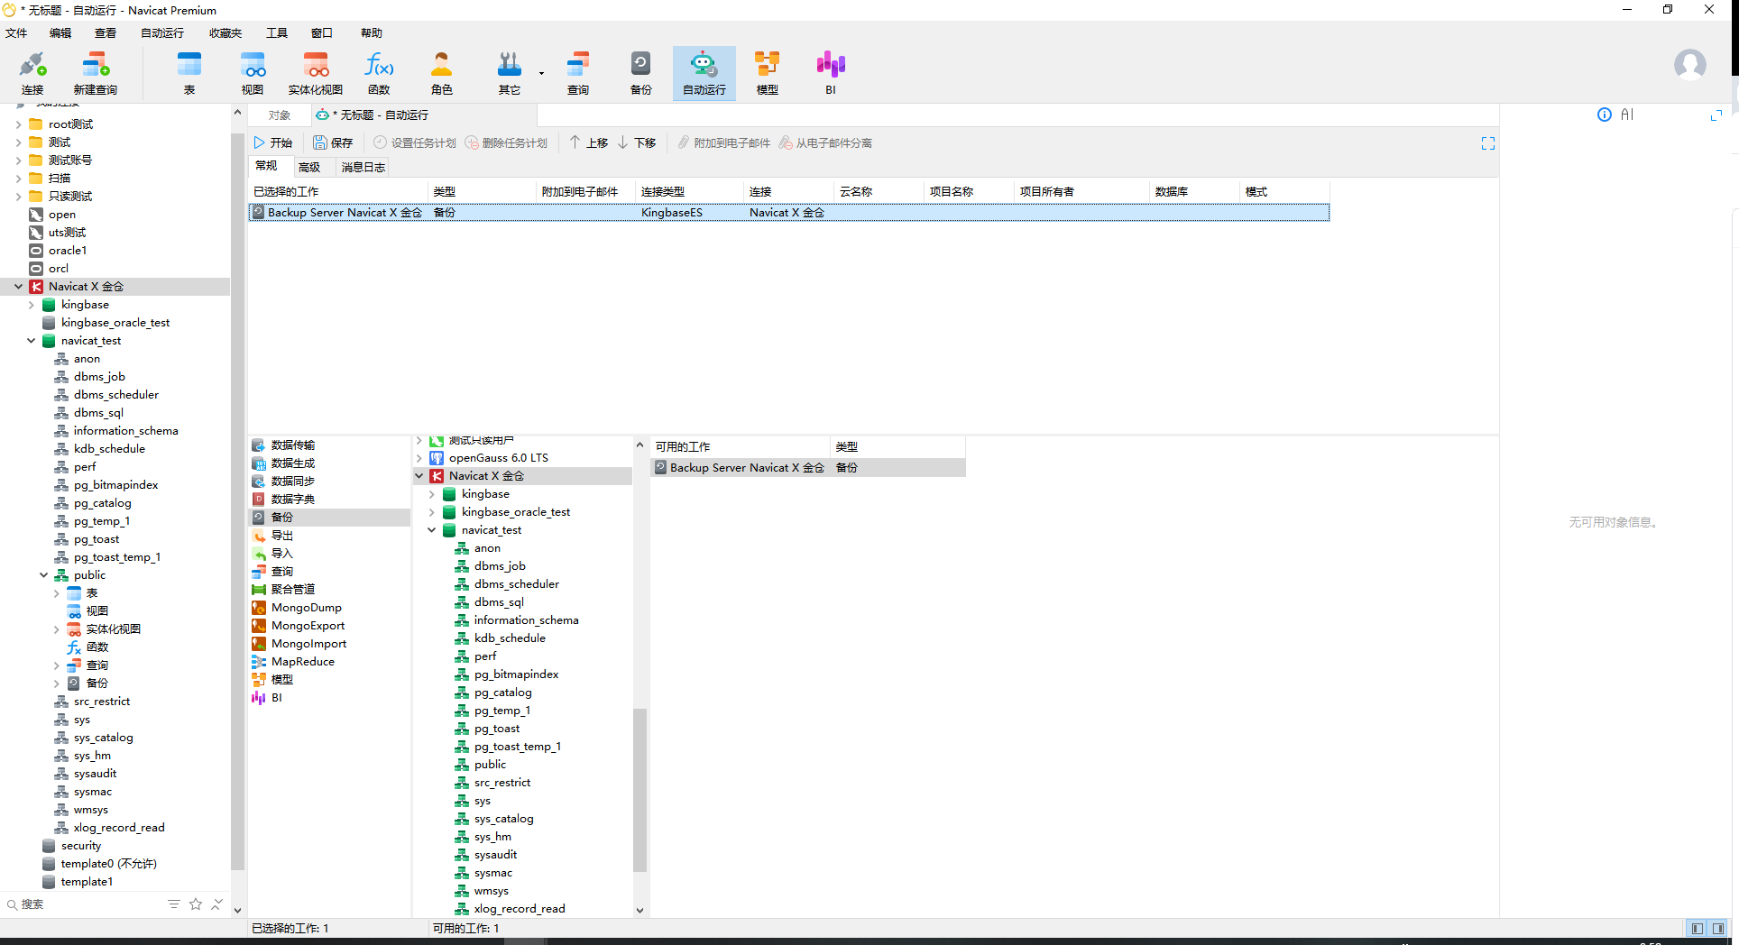Switch to the 高级 tab
Screen dimensions: 1739x945
(309, 167)
